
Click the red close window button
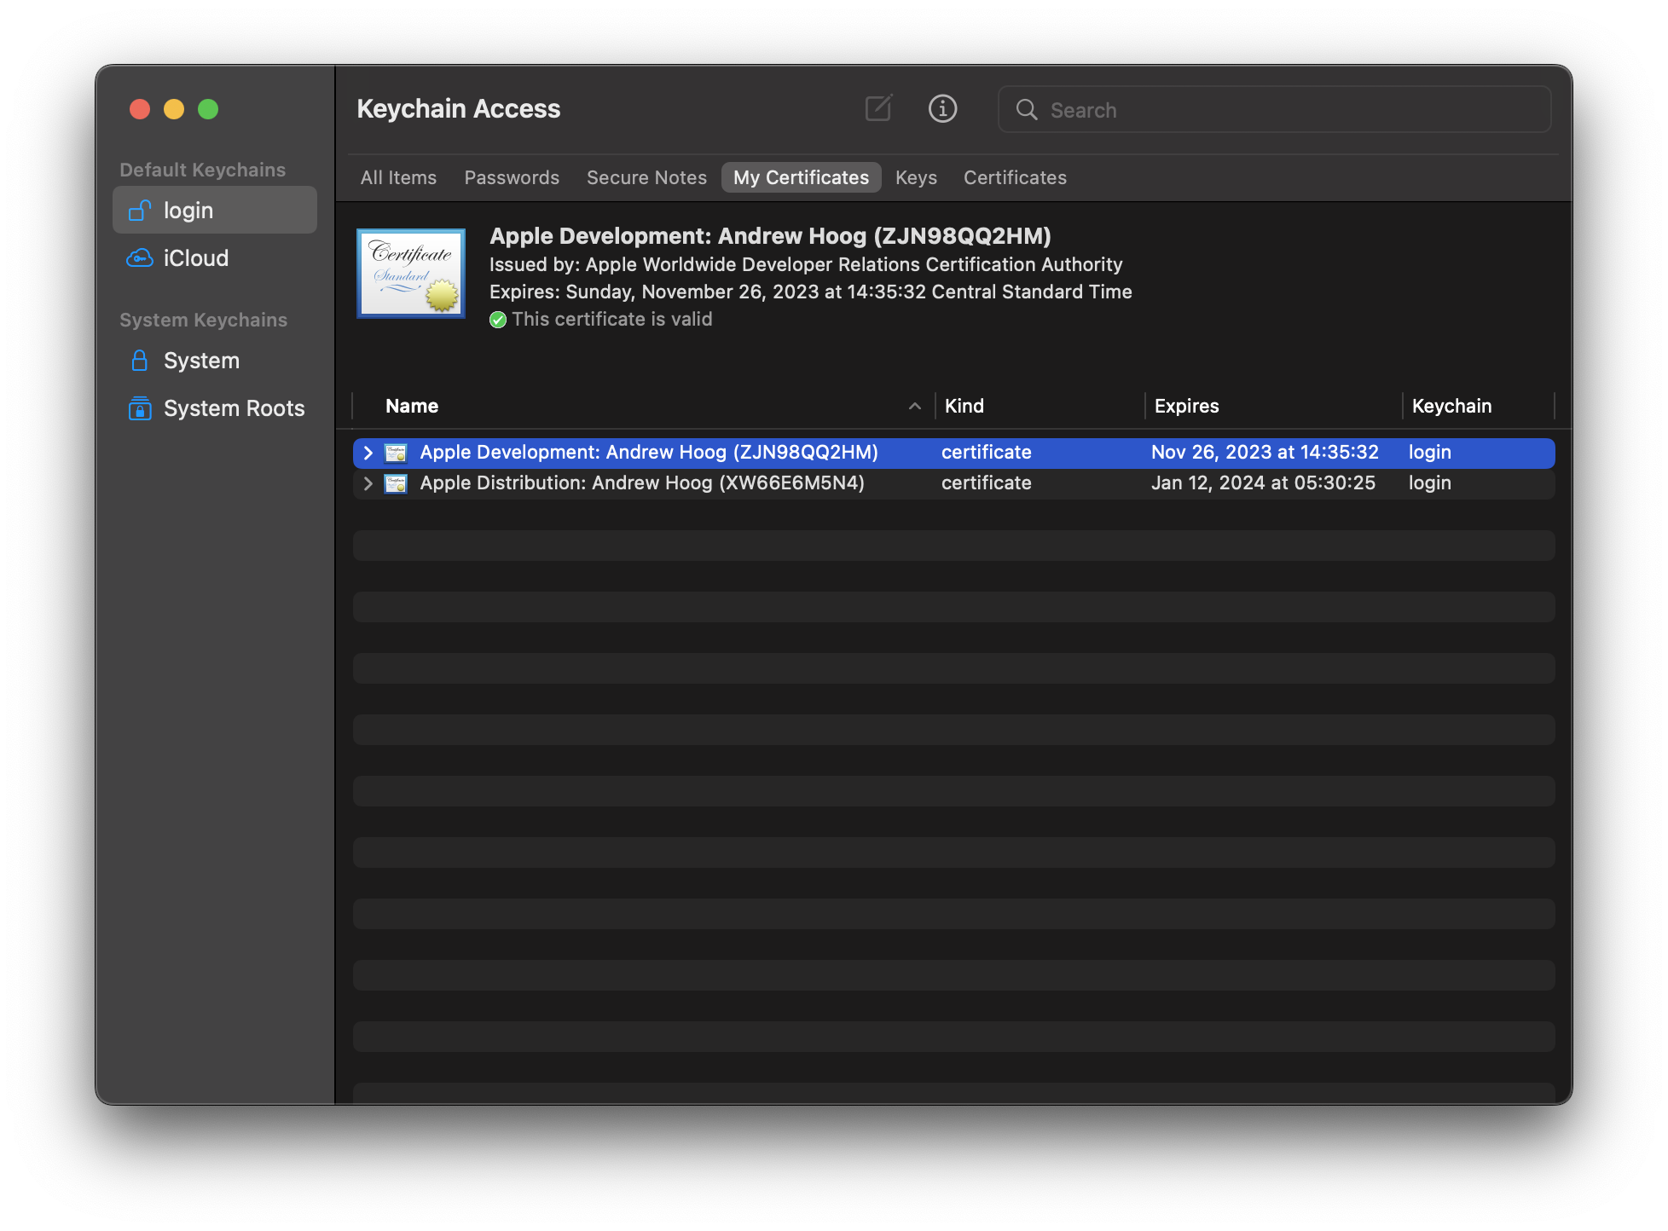140,109
